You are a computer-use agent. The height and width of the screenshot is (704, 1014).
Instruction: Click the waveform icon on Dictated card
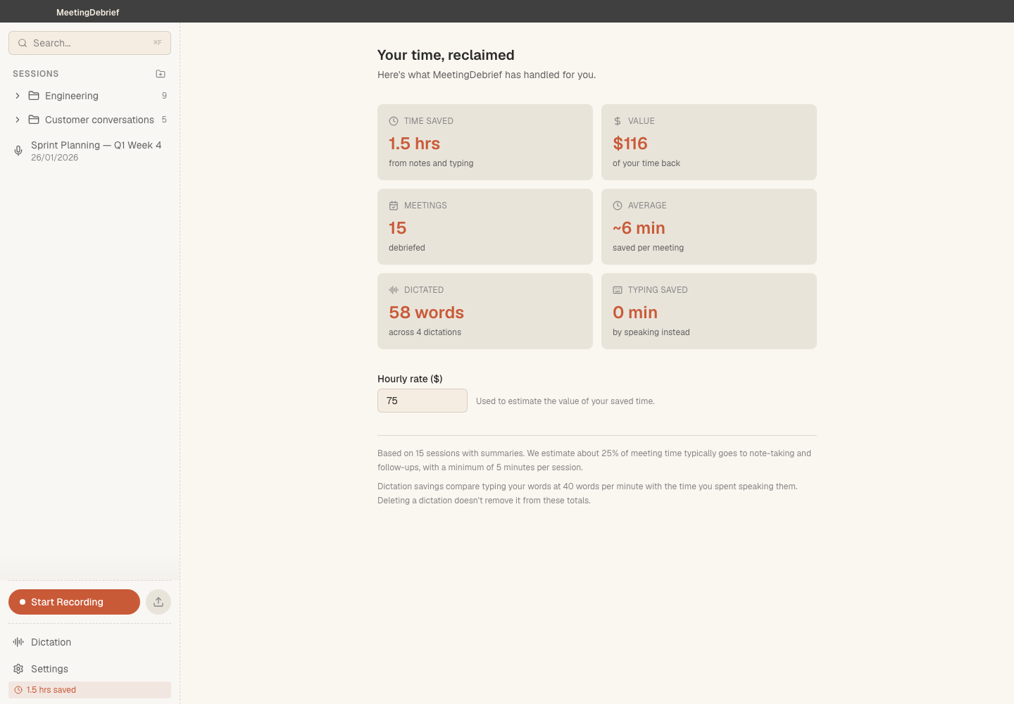pos(394,290)
